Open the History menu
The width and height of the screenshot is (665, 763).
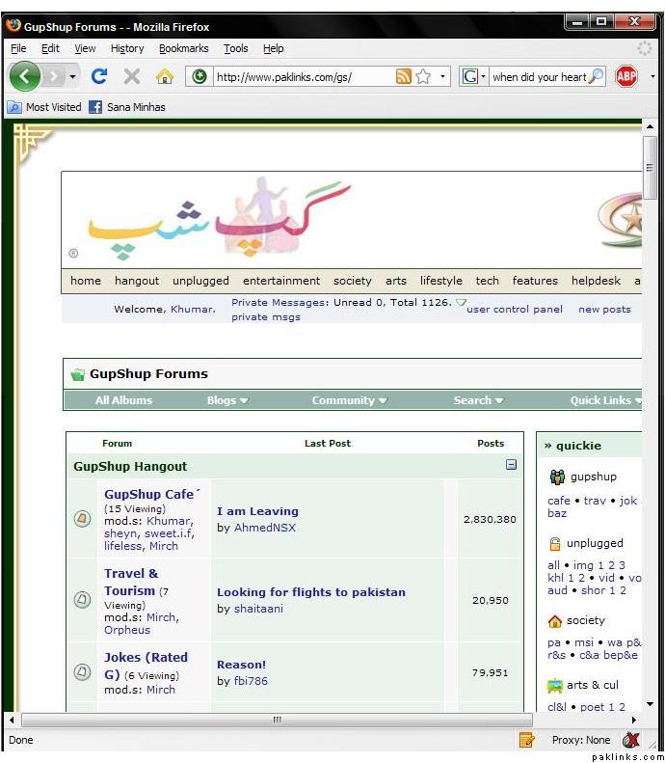[127, 48]
